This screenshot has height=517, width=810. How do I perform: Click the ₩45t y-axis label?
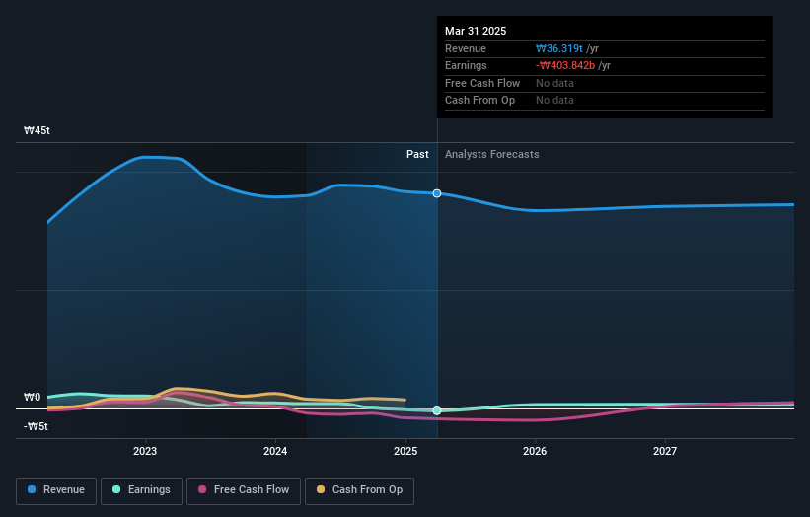coord(37,130)
